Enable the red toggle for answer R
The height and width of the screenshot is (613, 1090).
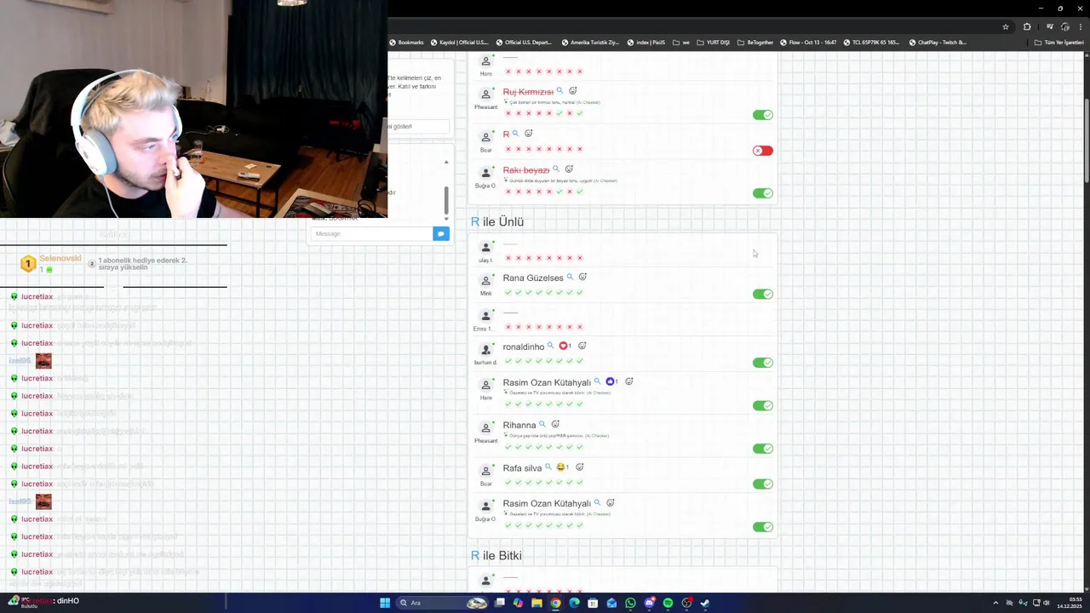pos(763,151)
